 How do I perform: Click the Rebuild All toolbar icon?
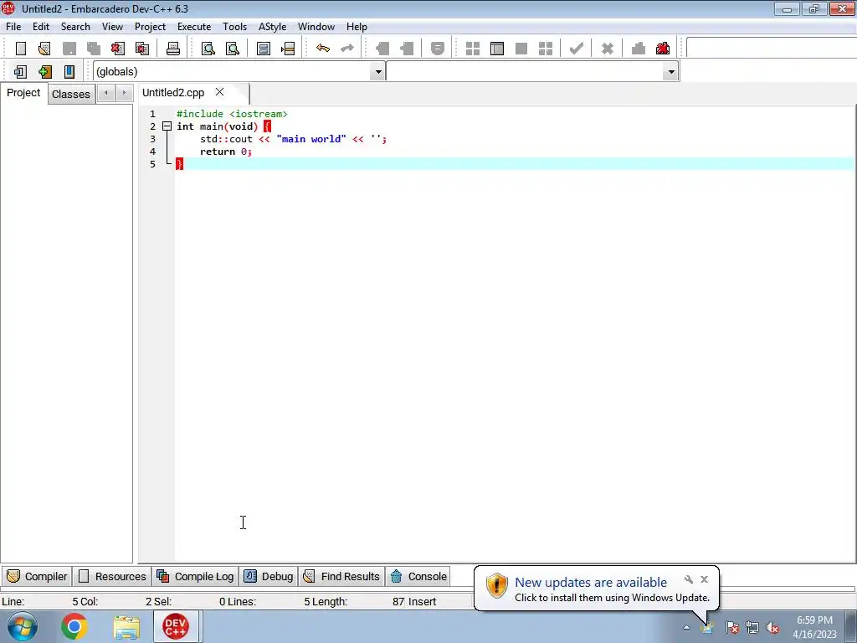[x=546, y=49]
